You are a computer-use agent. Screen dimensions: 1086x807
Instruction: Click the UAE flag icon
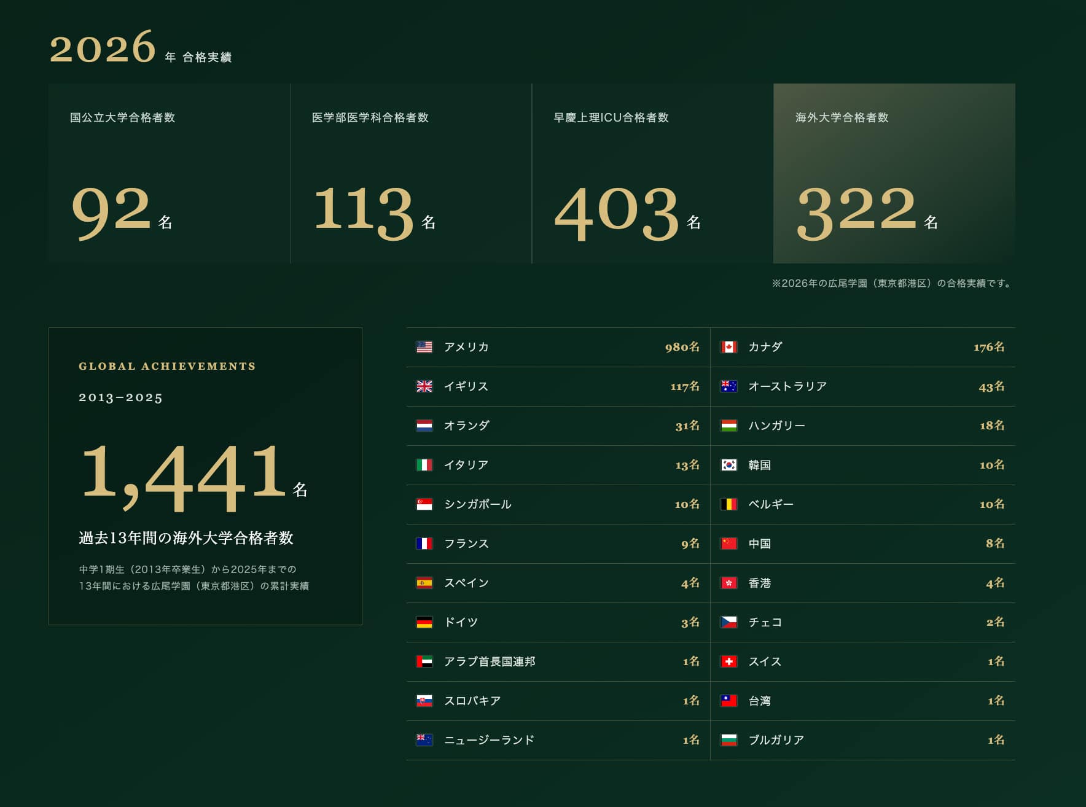424,661
